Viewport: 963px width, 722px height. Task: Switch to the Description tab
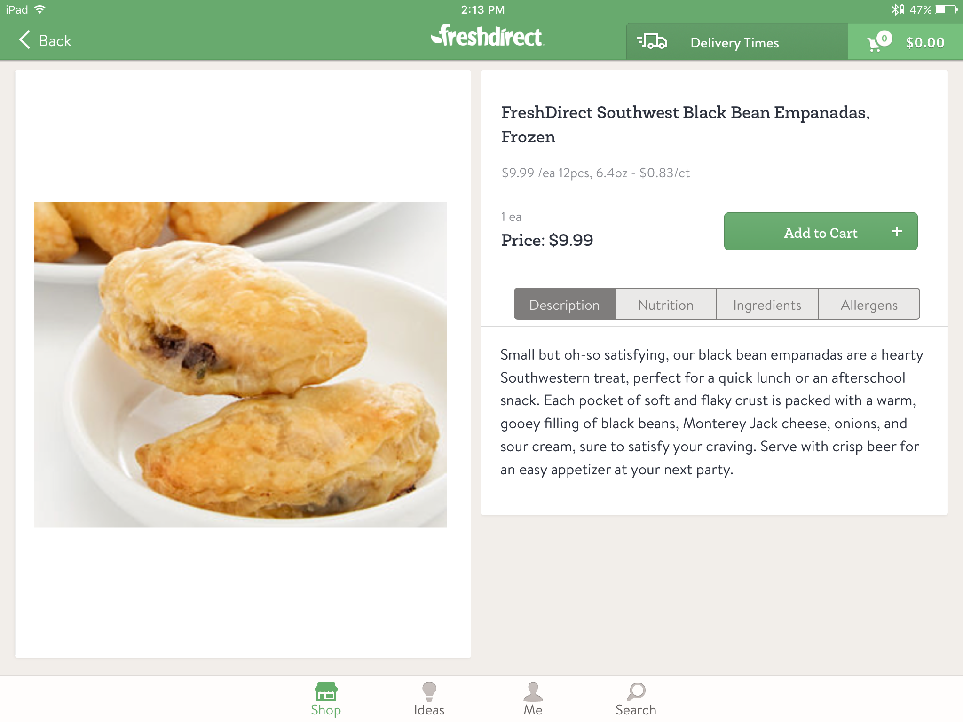[x=564, y=305]
